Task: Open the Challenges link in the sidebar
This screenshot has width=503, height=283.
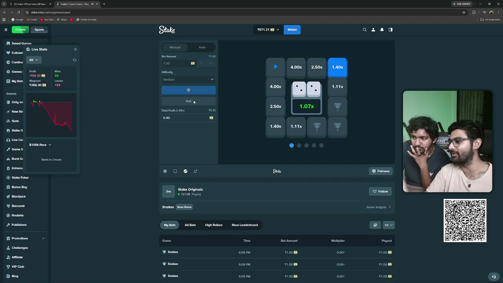Action: point(17,248)
